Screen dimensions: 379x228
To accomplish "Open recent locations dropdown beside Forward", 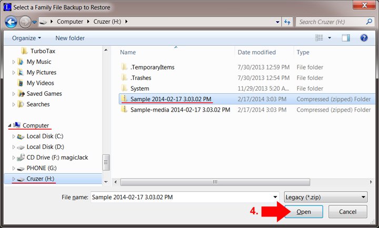I will click(x=34, y=22).
